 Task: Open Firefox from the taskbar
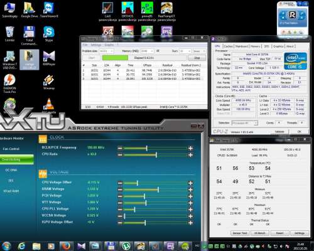pos(66,246)
